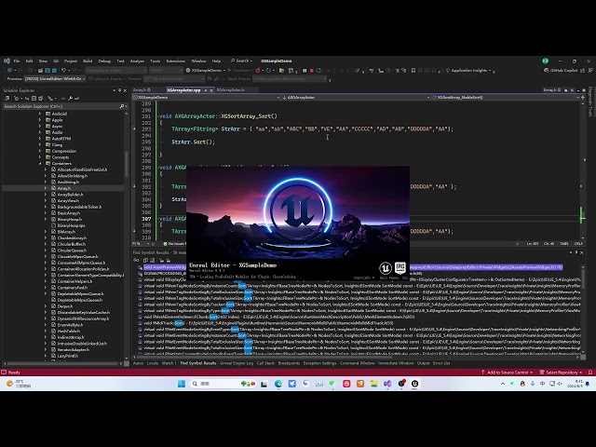
Task: Click the Find Symbol Results horizontal scrollbar
Action: pos(264,357)
